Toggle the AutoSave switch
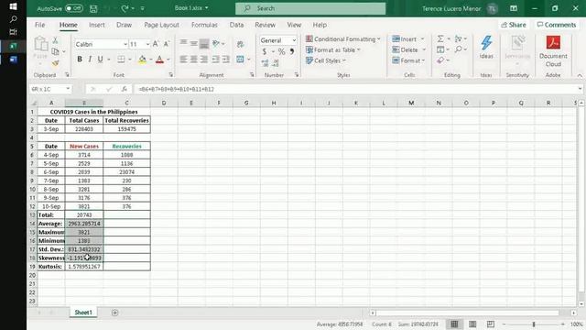Image resolution: width=586 pixels, height=330 pixels. point(73,8)
